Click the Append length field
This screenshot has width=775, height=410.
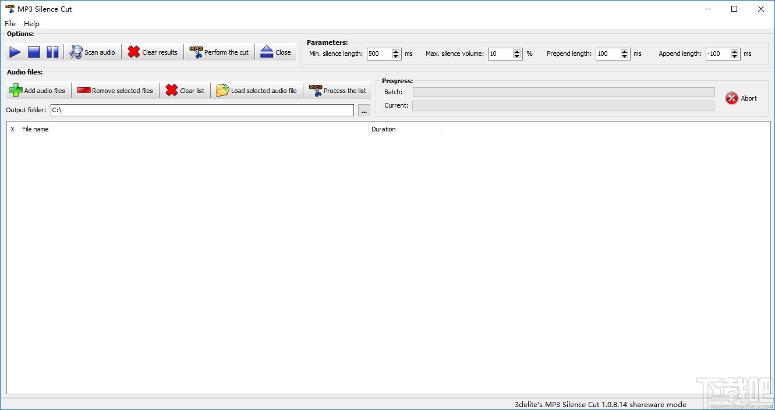tap(718, 54)
